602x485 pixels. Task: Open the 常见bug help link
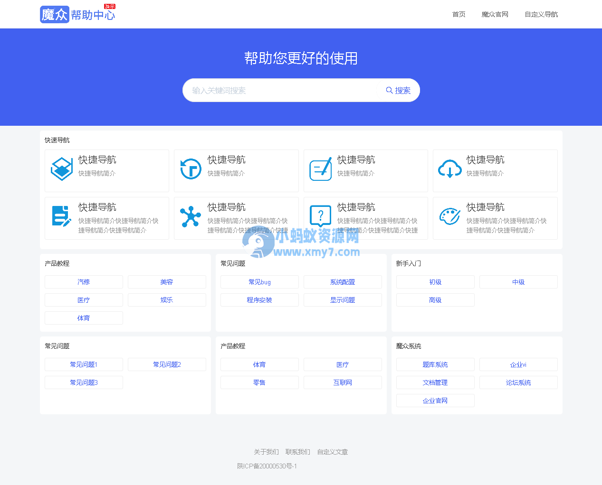[x=259, y=281]
